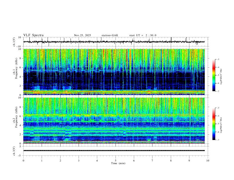Click the "-3" tick on ch.1 color bar
The image size is (234, 180).
218,59
